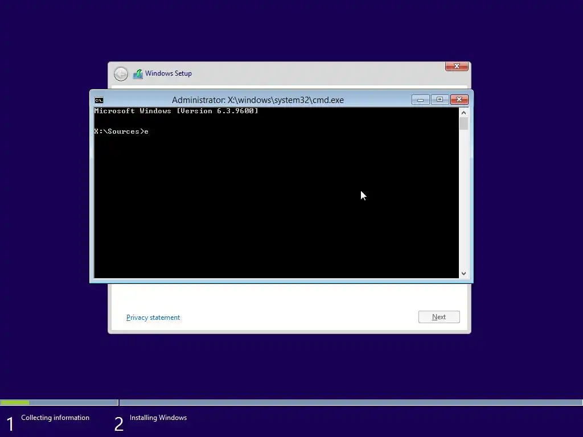Click the Installing Windows step label

tap(158, 418)
